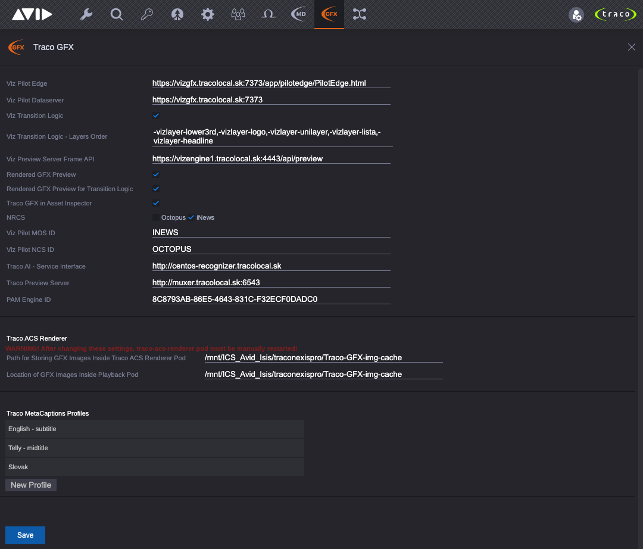Select the English - subtitle profile
643x549 pixels.
pos(155,429)
